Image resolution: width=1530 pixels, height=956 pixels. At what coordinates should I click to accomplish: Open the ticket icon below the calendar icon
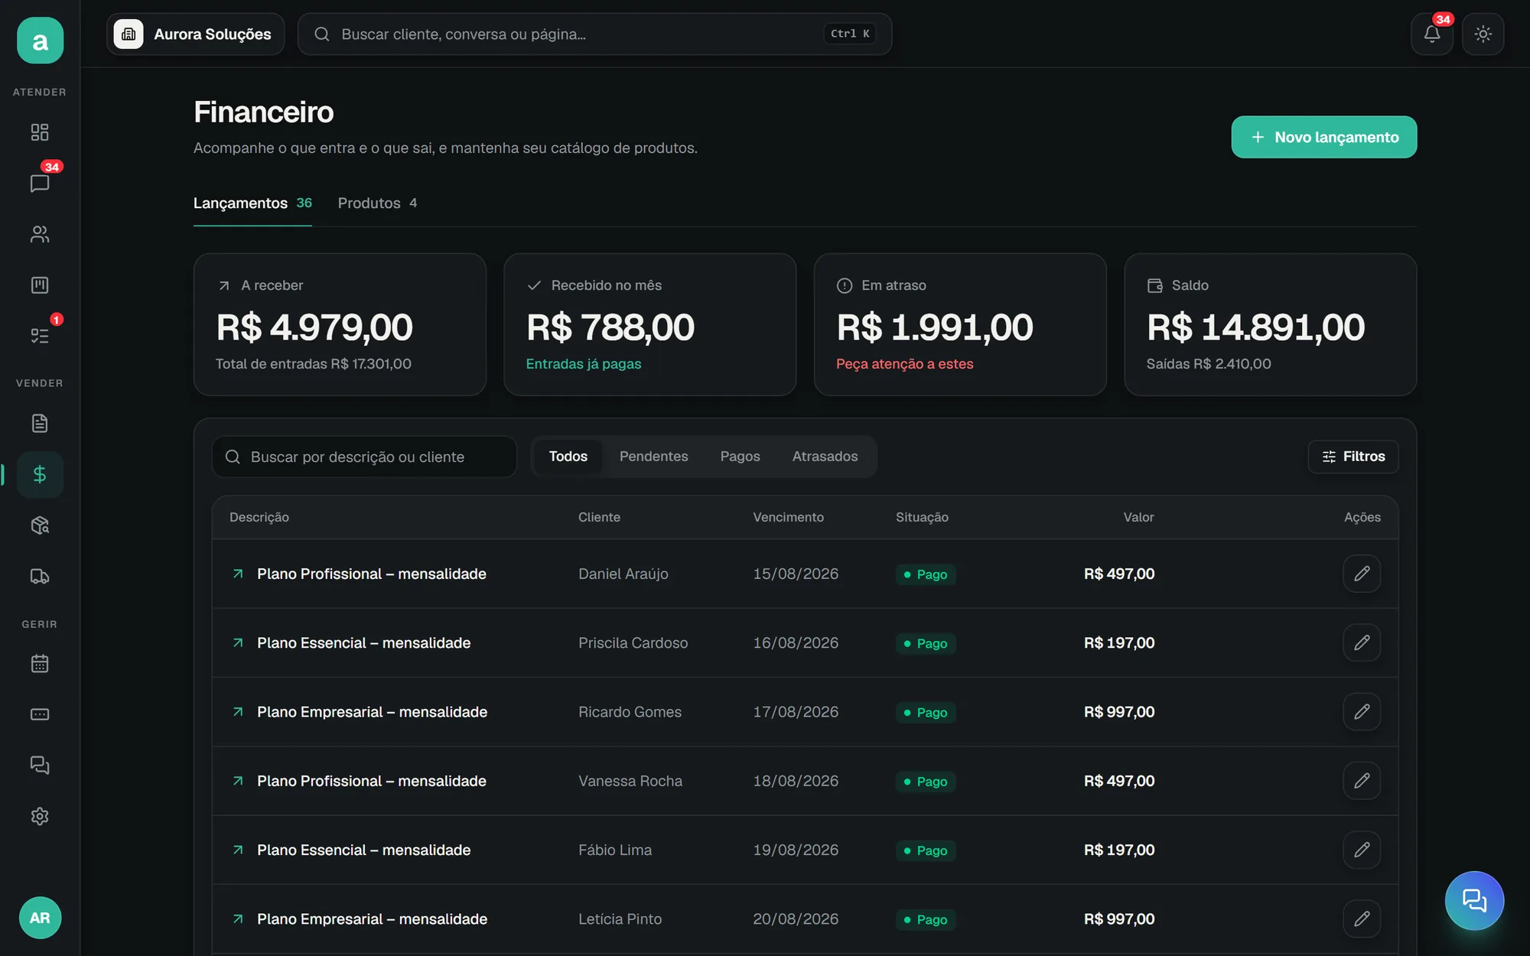pyautogui.click(x=40, y=714)
